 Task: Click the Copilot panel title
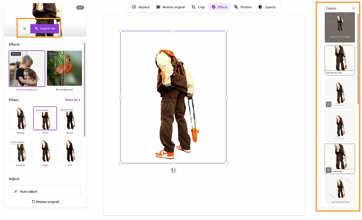point(331,8)
